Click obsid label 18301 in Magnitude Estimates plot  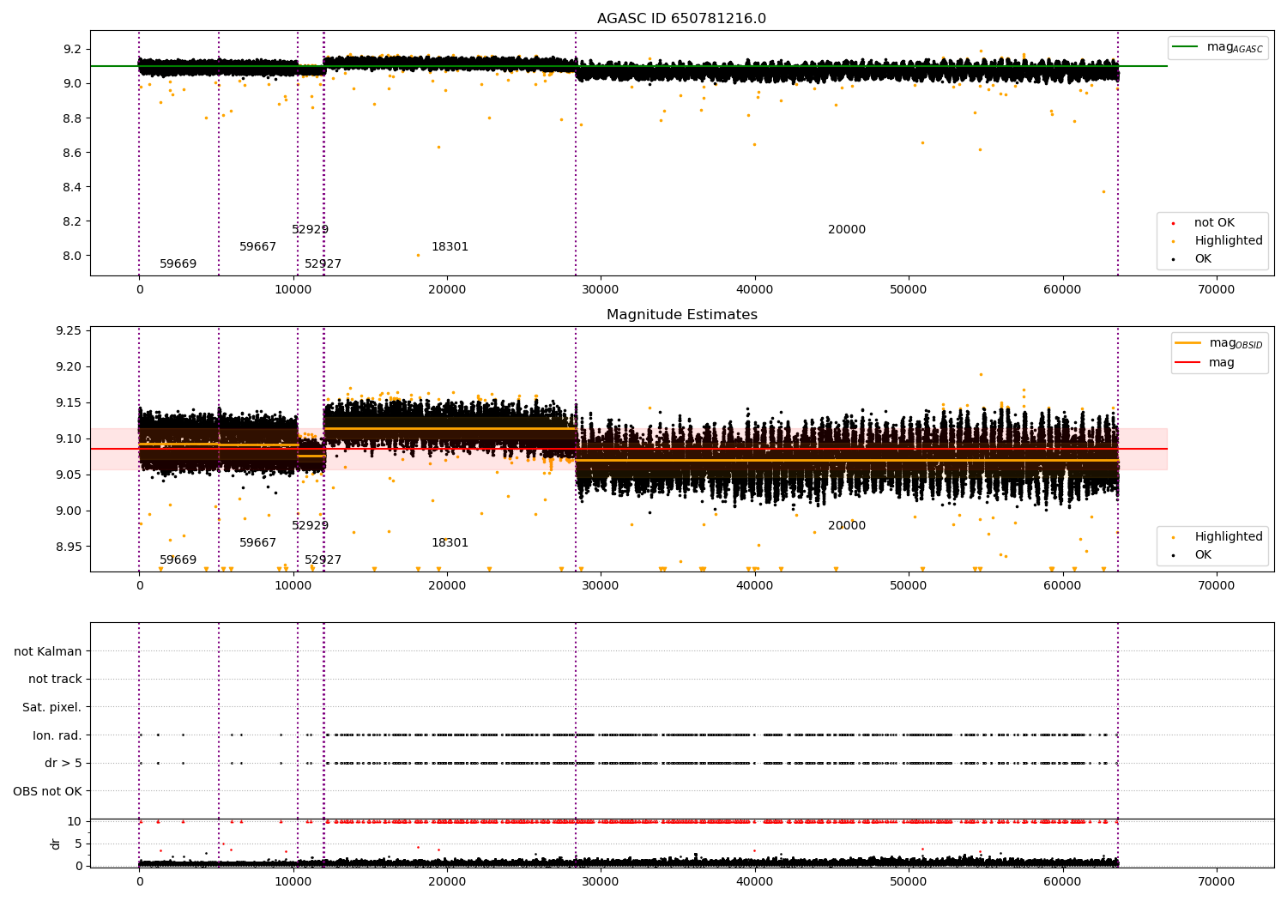(x=450, y=543)
